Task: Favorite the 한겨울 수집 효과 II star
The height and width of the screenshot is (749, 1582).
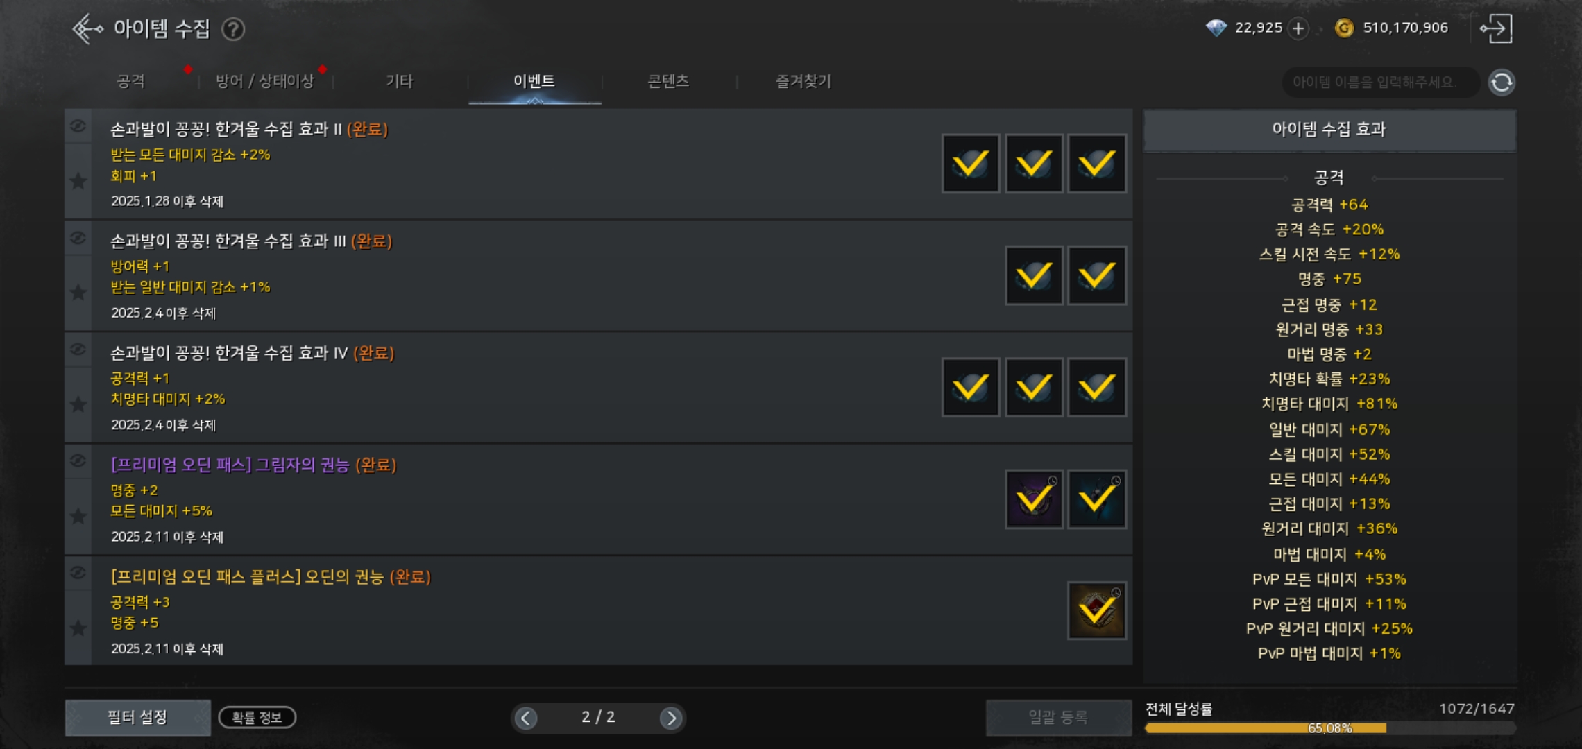Action: pyautogui.click(x=78, y=181)
